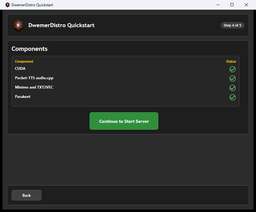
Task: Click the DwemerDistro Quickstart header title
Action: (x=62, y=25)
